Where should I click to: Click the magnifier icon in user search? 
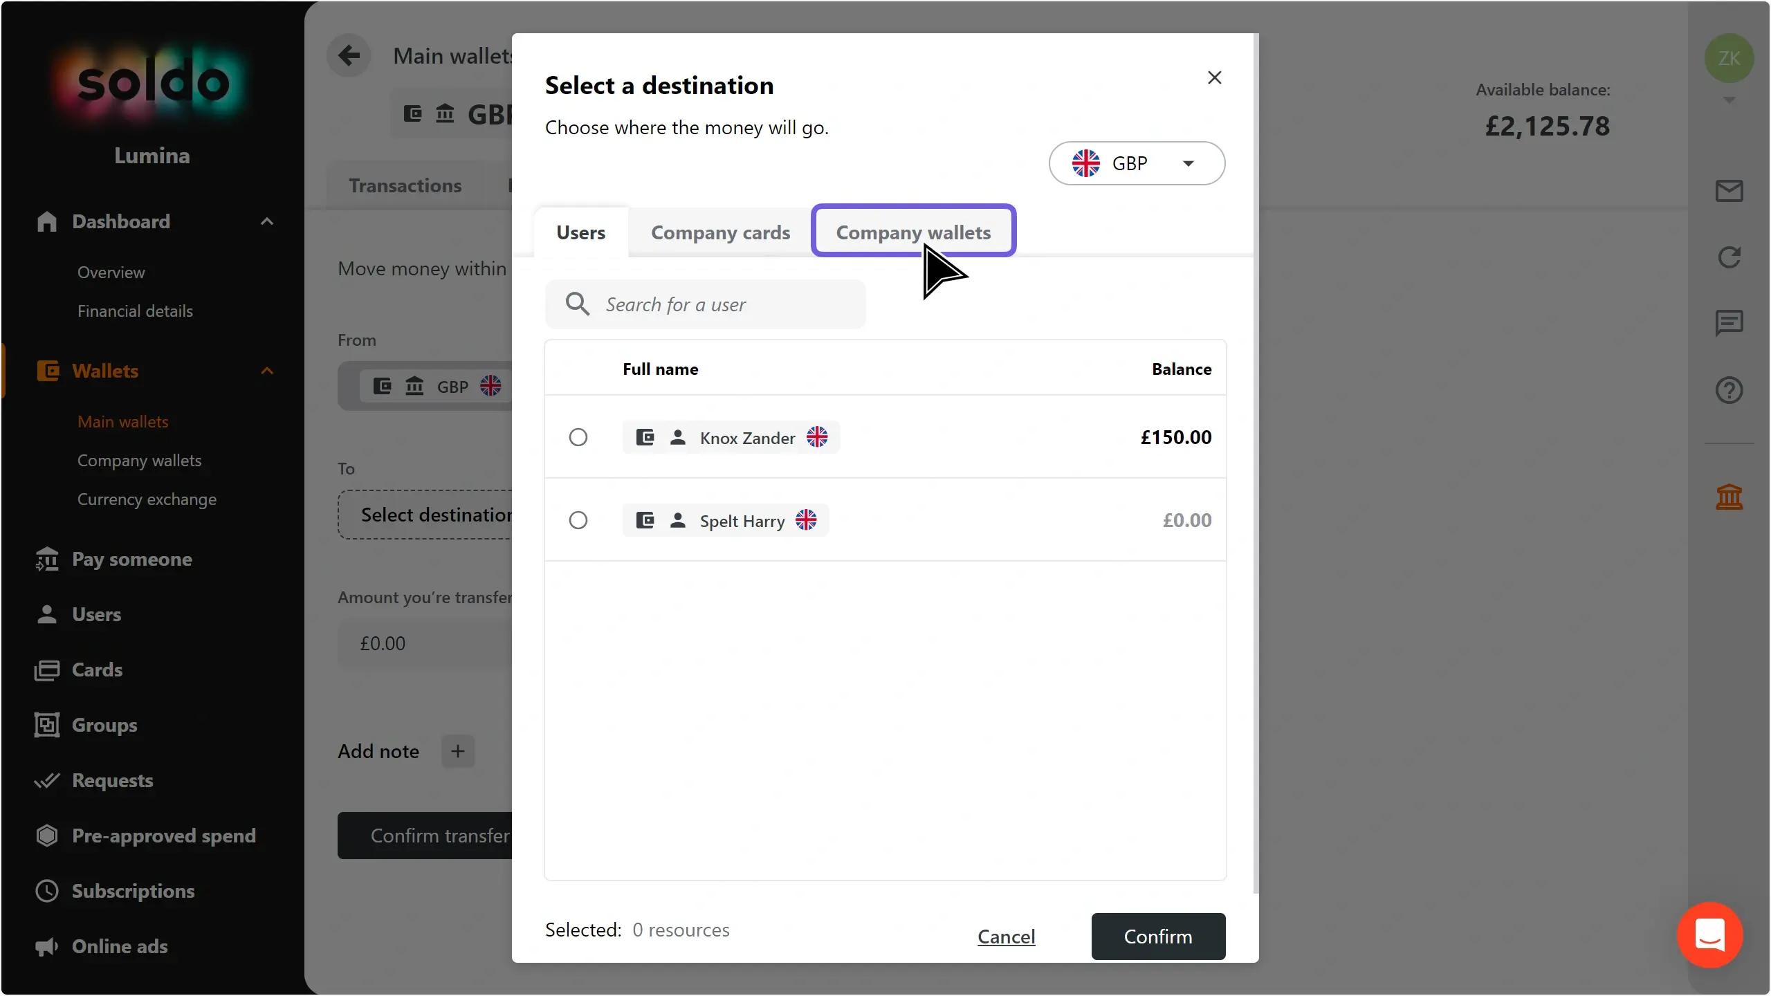pos(577,304)
